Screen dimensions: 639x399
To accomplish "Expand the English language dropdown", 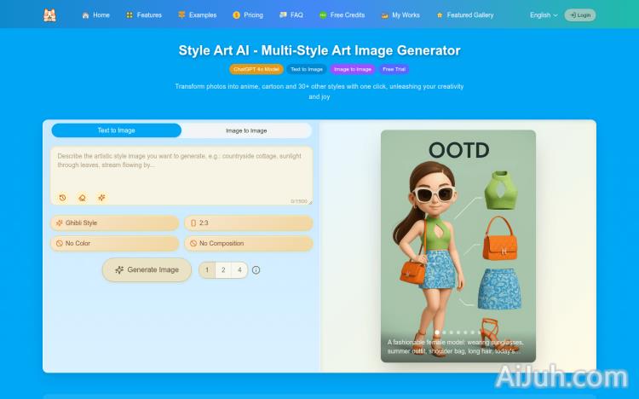I will pos(544,15).
